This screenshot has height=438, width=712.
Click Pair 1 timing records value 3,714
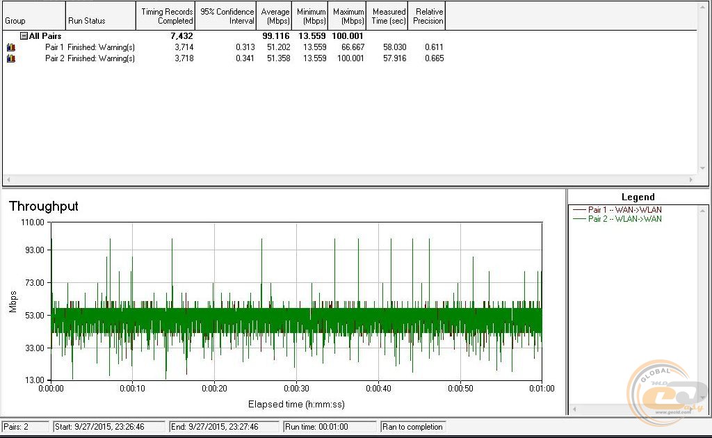pyautogui.click(x=184, y=47)
